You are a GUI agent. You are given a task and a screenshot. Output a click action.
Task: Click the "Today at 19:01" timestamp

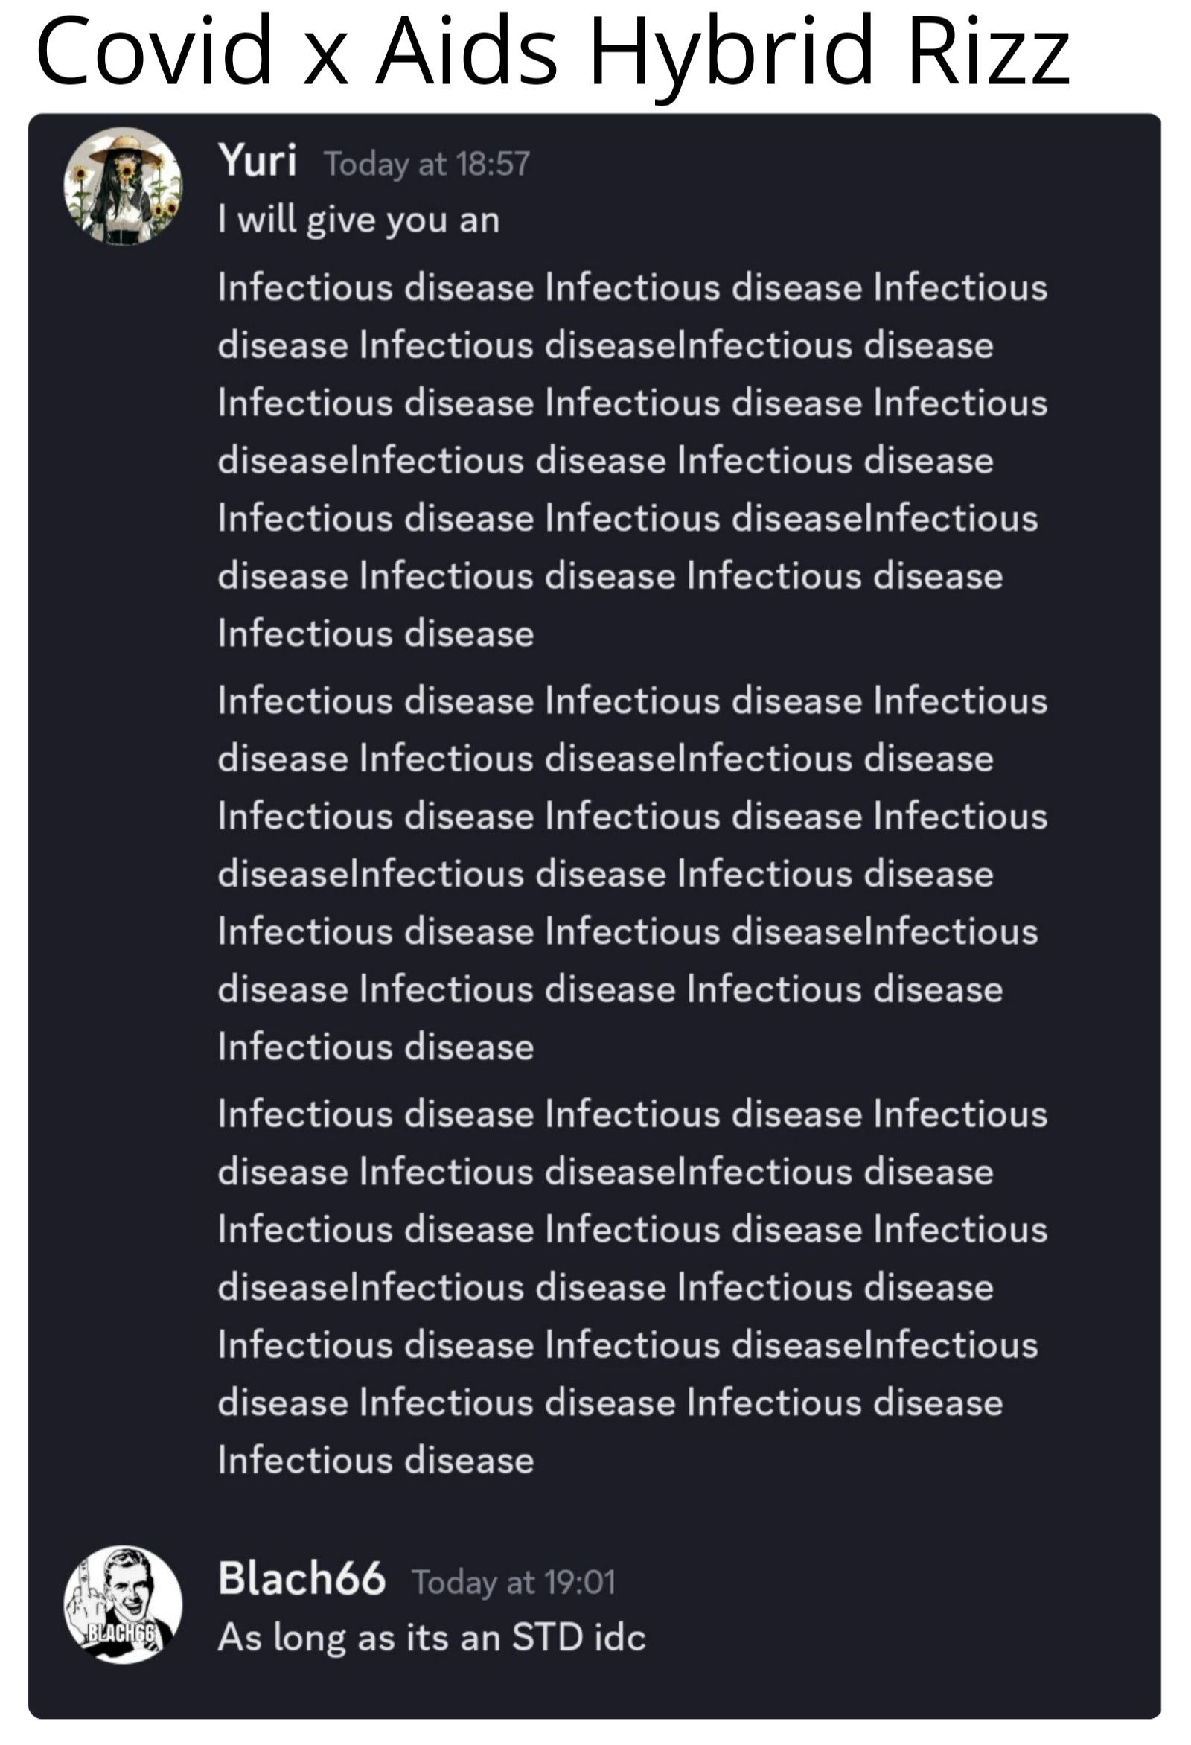click(x=514, y=1581)
